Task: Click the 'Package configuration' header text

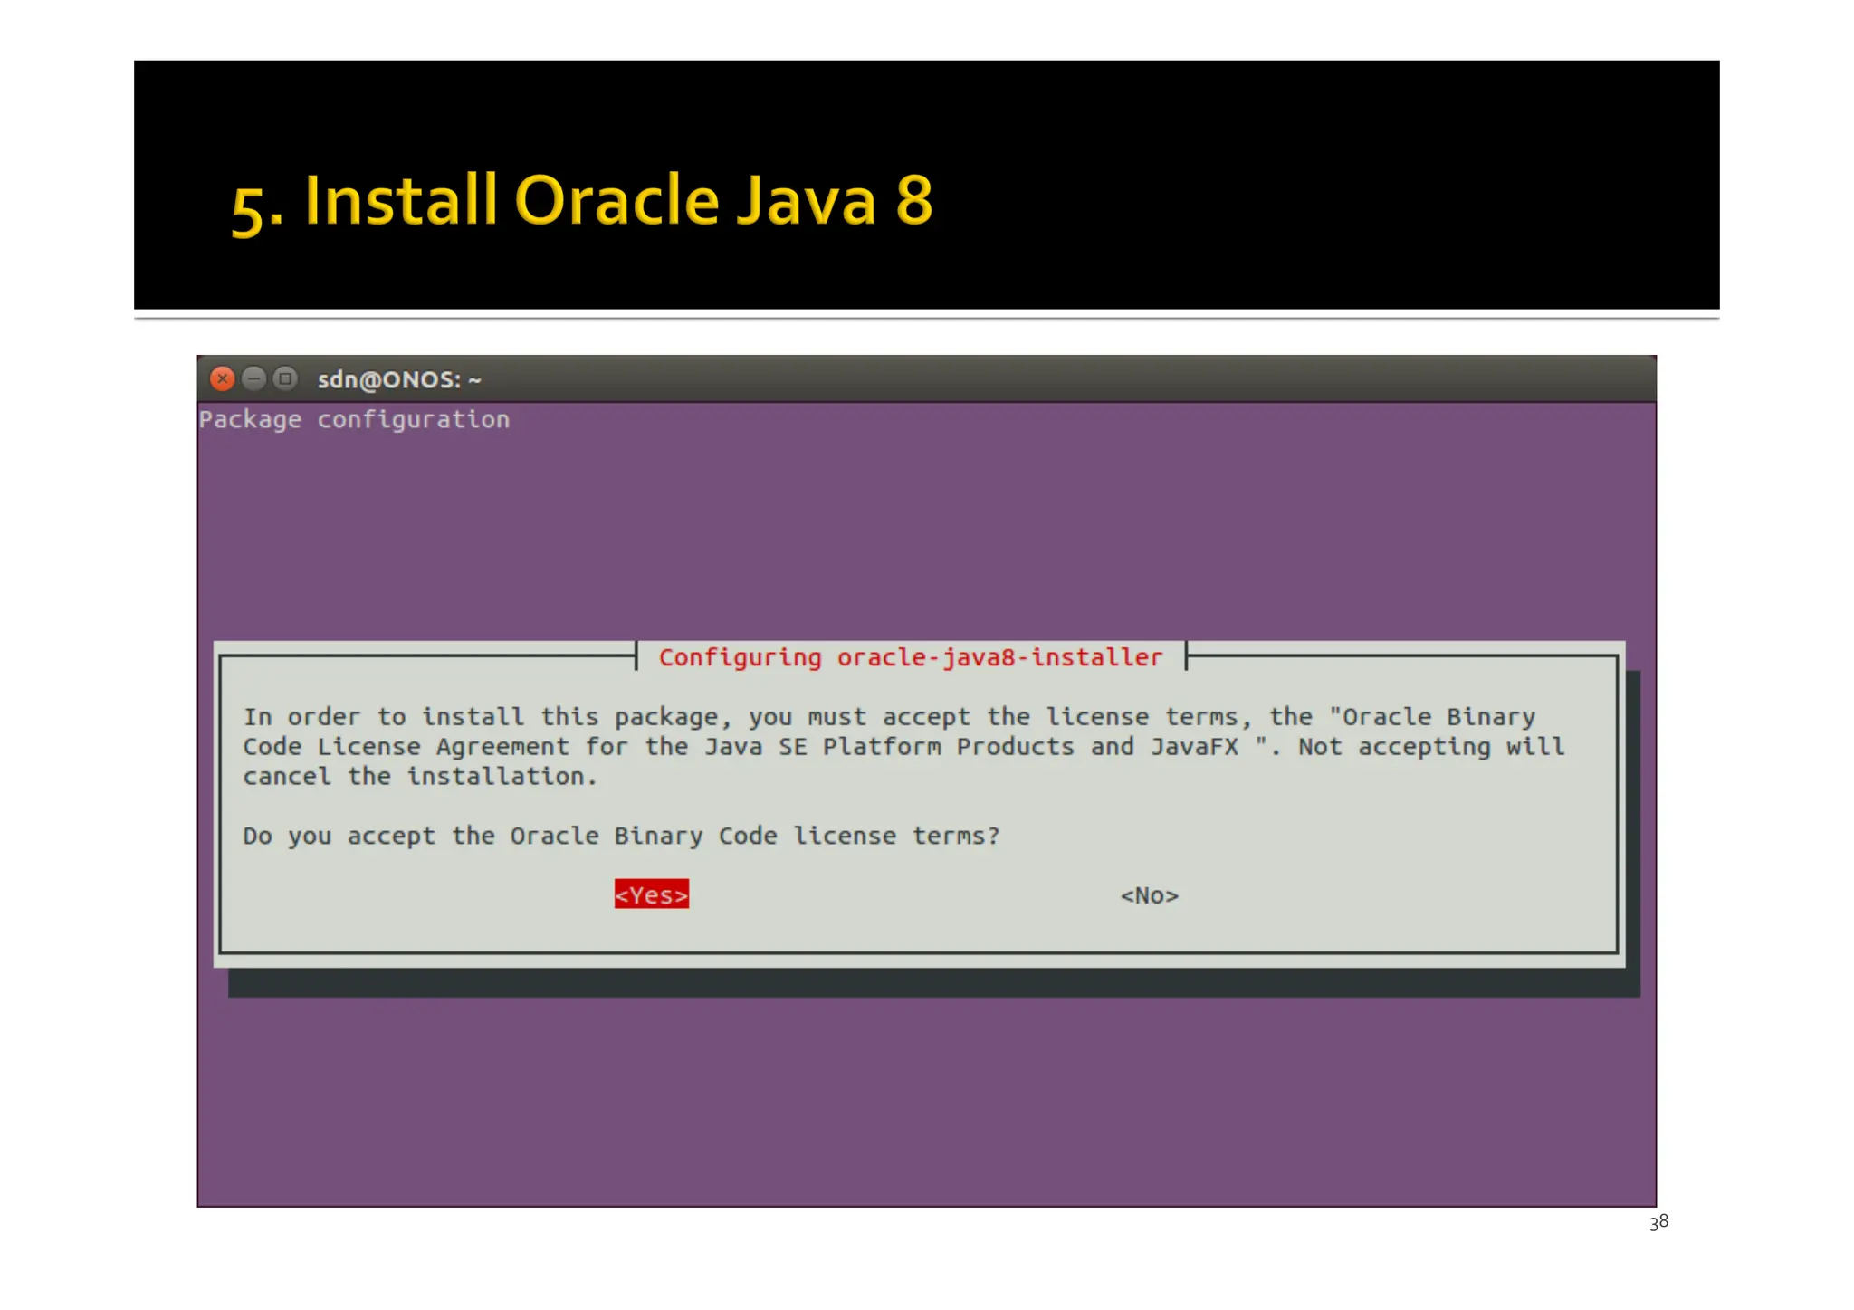Action: pos(354,419)
